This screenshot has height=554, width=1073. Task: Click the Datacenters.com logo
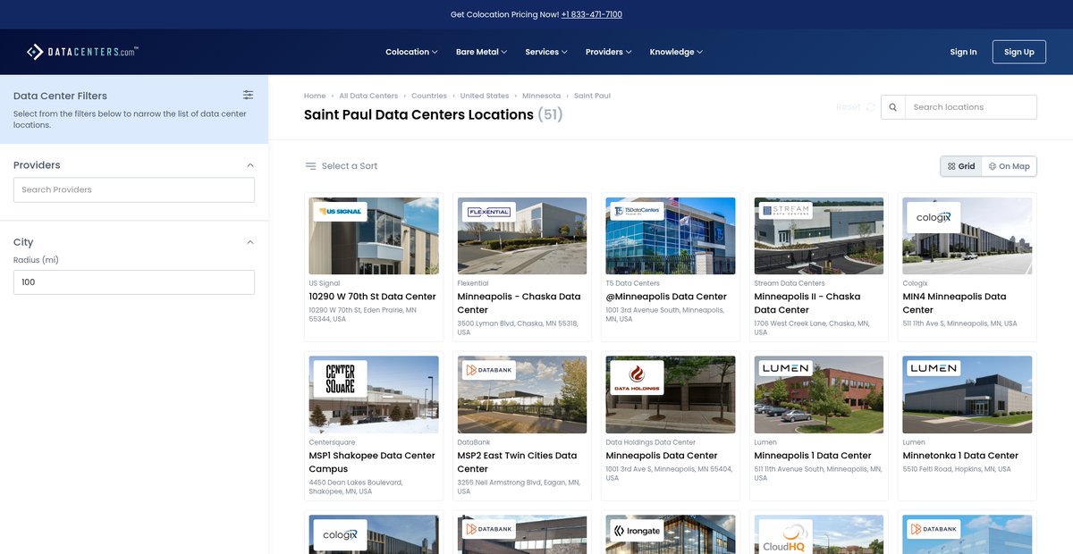click(x=82, y=52)
